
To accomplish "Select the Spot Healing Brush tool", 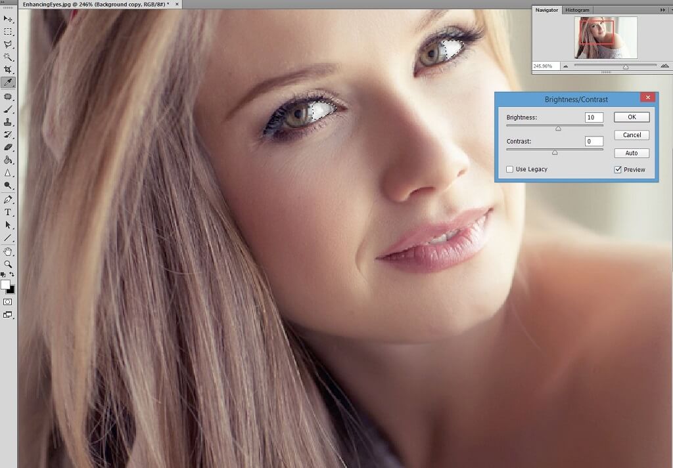I will click(8, 96).
